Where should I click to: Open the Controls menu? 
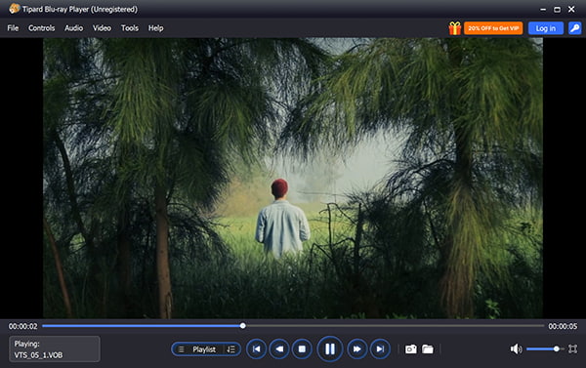pyautogui.click(x=41, y=28)
